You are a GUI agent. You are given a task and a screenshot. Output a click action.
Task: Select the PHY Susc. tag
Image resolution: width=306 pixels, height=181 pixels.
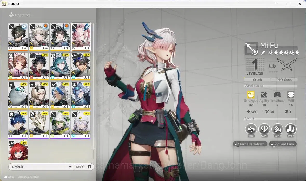point(284,80)
